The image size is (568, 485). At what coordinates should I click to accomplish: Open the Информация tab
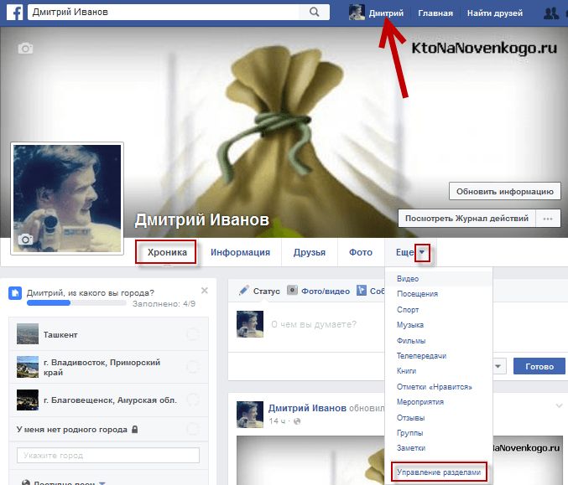coord(240,252)
